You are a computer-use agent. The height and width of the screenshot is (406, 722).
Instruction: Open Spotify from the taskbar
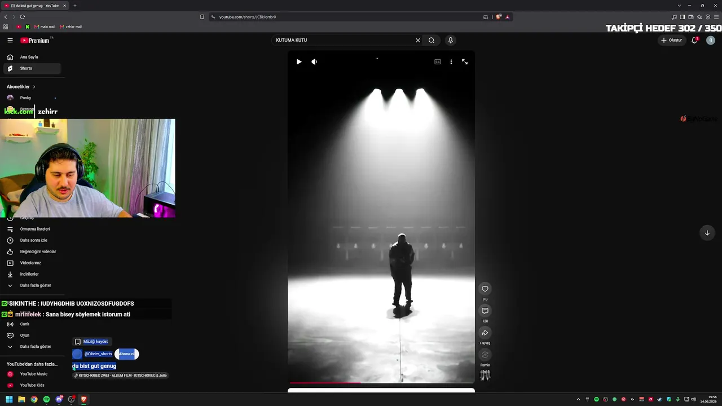click(x=46, y=399)
